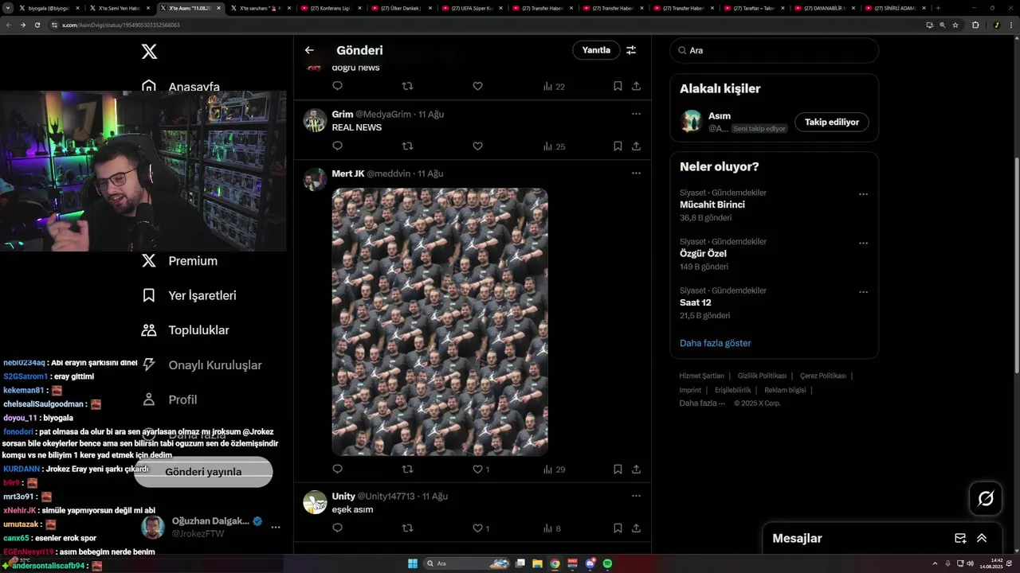The height and width of the screenshot is (573, 1020).
Task: Bookmark Unity's eşek asım post
Action: point(618,528)
